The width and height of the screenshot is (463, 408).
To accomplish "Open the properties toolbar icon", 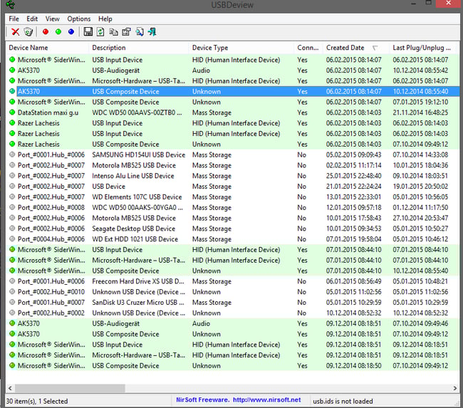I will [127, 32].
